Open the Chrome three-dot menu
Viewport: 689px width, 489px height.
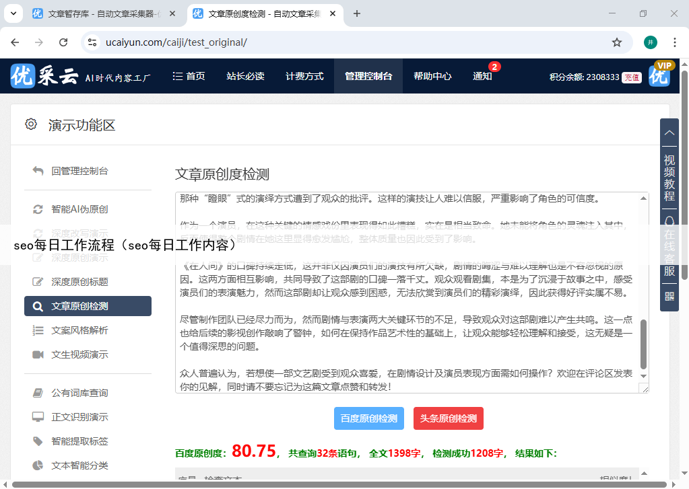click(x=675, y=42)
